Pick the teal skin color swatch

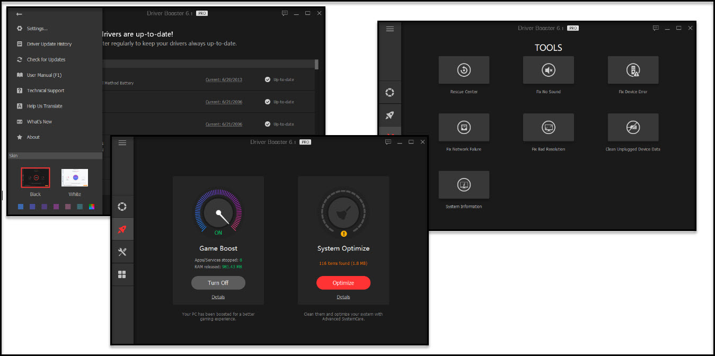[80, 207]
